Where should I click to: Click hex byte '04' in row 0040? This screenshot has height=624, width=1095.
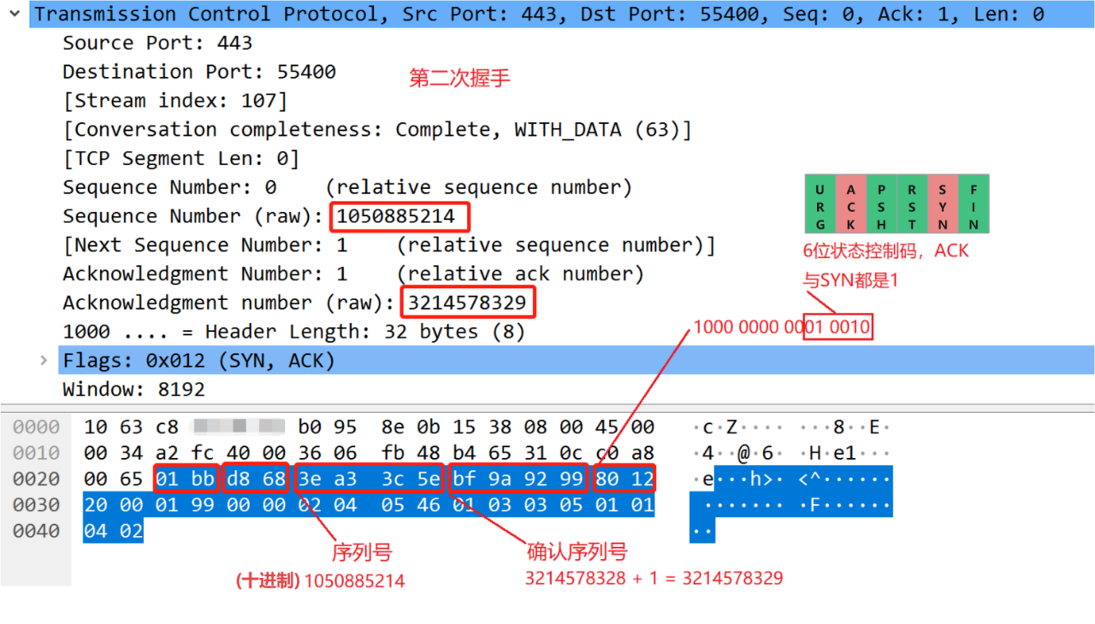click(96, 532)
